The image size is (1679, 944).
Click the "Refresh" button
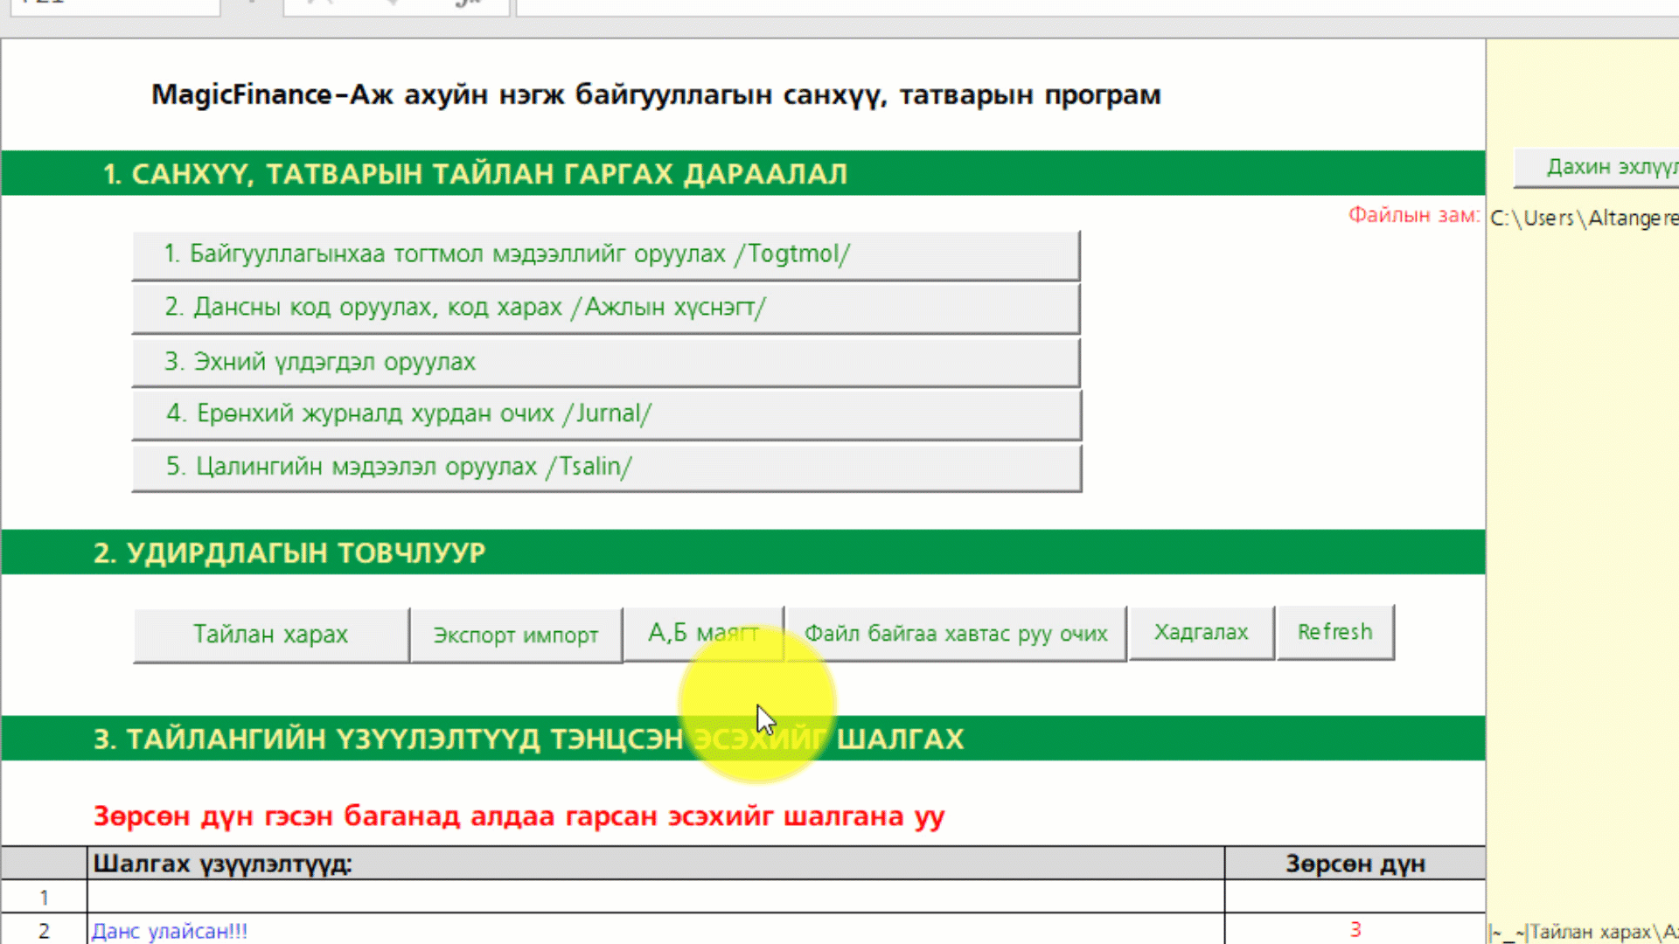click(x=1335, y=631)
